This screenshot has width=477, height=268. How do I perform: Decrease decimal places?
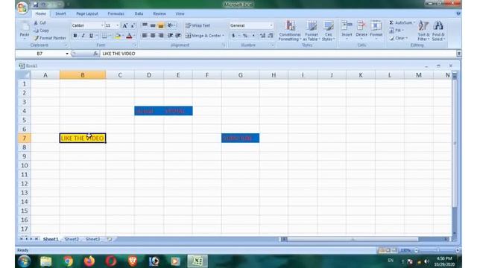[x=271, y=36]
